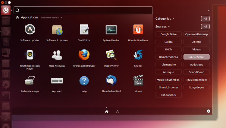This screenshot has width=226, height=128.
Task: Launch Shutter screenshot tool
Action: tap(138, 55)
